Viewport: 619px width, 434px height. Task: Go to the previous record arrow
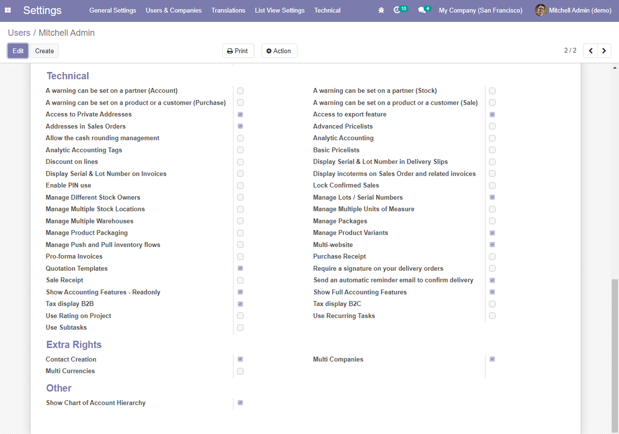590,51
